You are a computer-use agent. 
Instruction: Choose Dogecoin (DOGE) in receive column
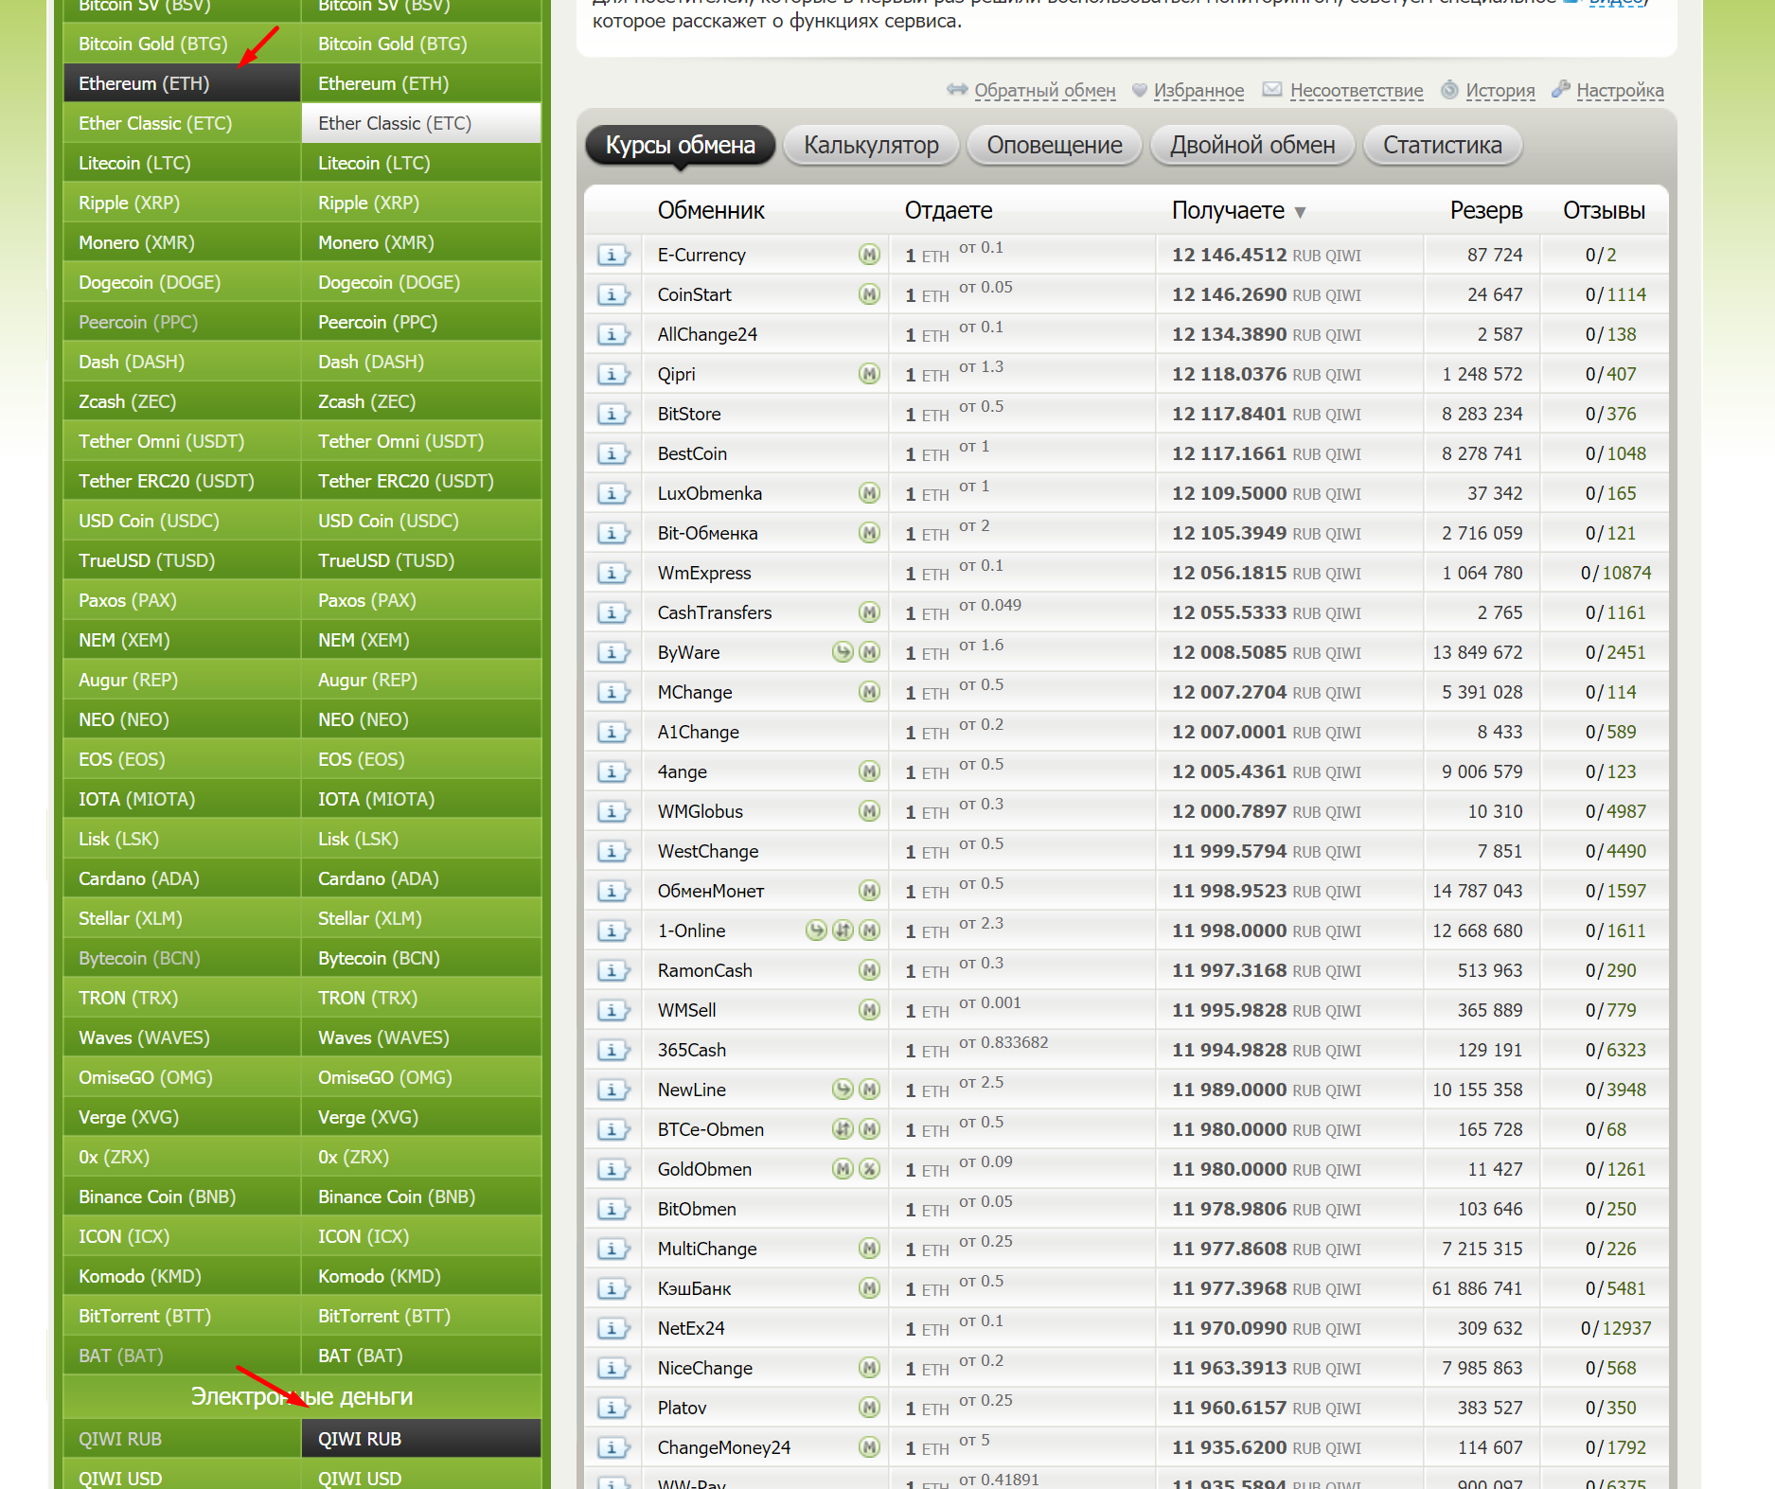[421, 282]
